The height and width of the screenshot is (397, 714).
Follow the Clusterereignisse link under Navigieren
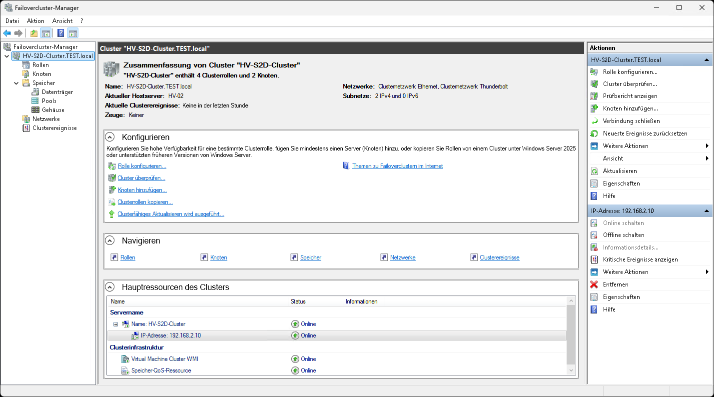[x=500, y=257]
